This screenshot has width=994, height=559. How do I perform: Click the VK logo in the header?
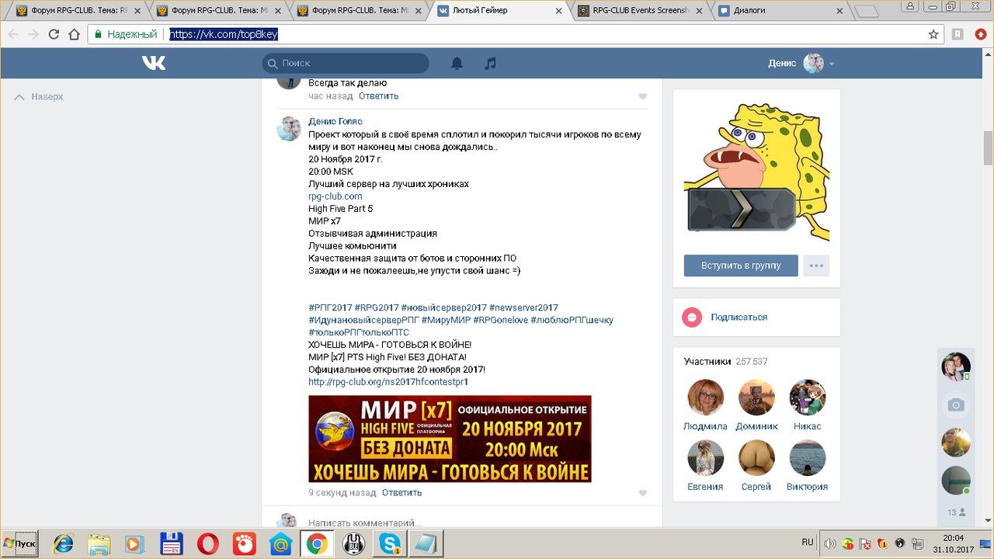tap(154, 63)
